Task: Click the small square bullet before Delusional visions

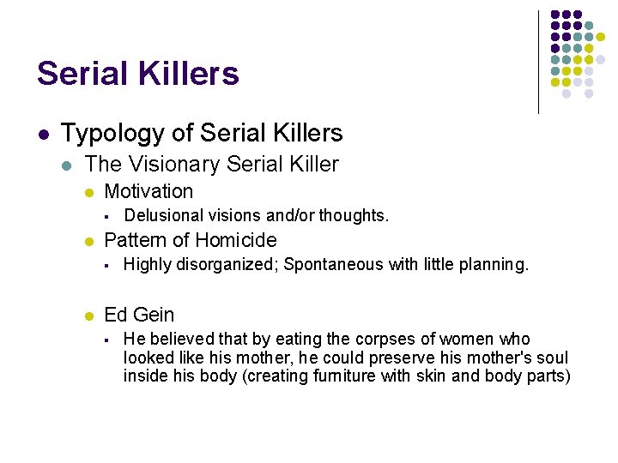Action: [106, 217]
